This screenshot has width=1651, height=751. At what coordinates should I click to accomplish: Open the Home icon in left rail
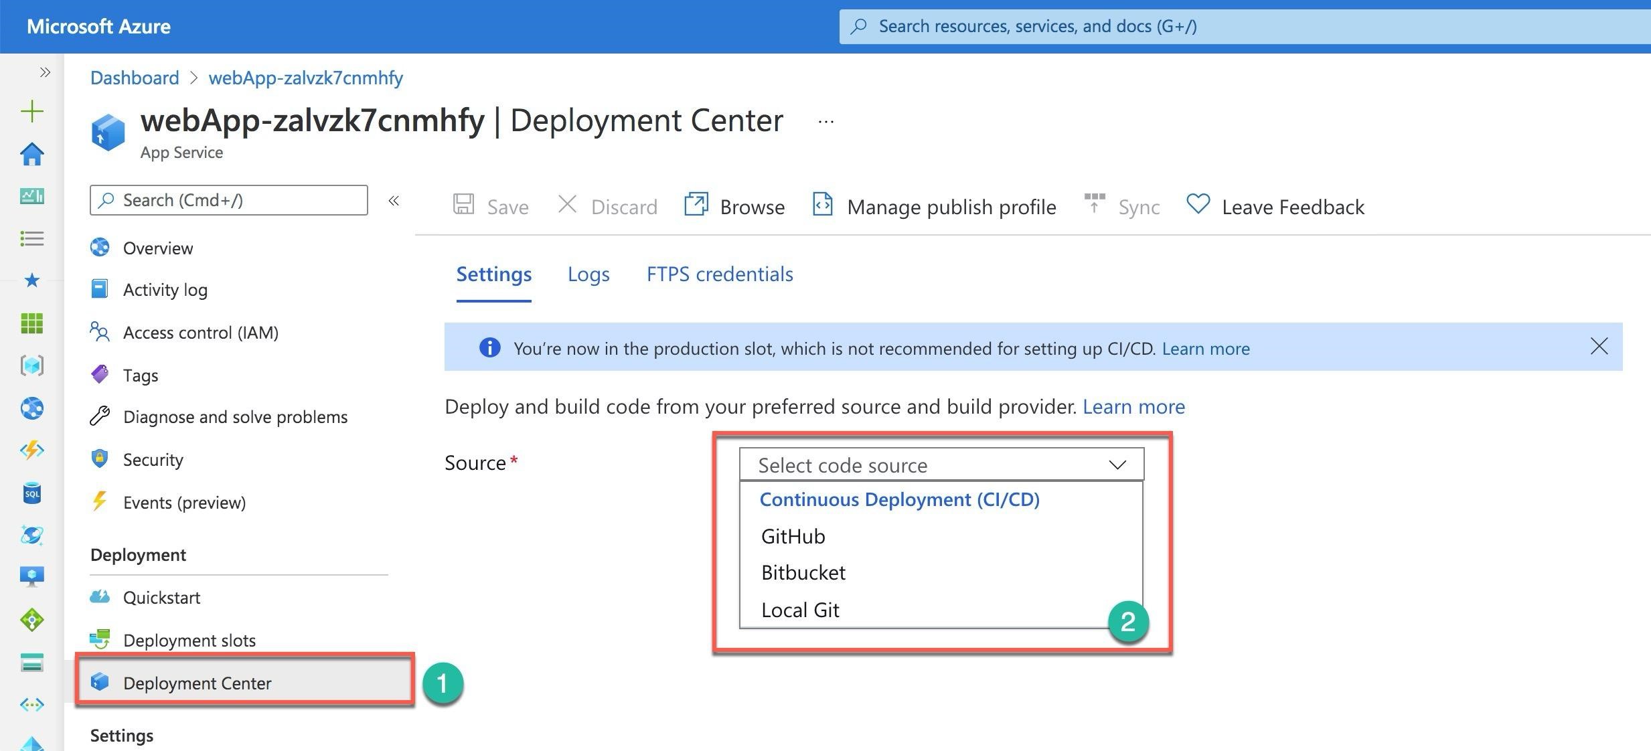click(x=31, y=154)
